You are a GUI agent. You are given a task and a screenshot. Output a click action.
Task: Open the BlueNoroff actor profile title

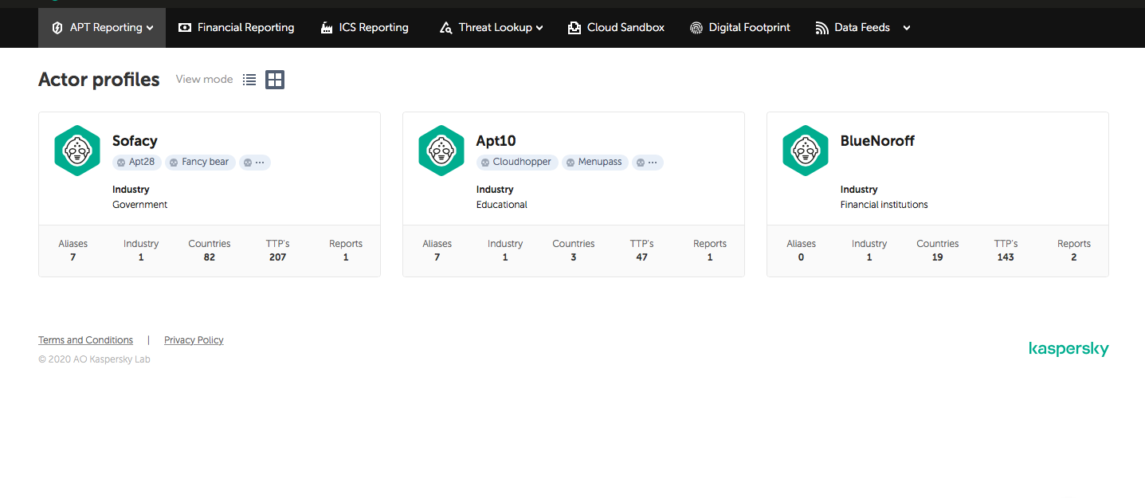tap(877, 141)
